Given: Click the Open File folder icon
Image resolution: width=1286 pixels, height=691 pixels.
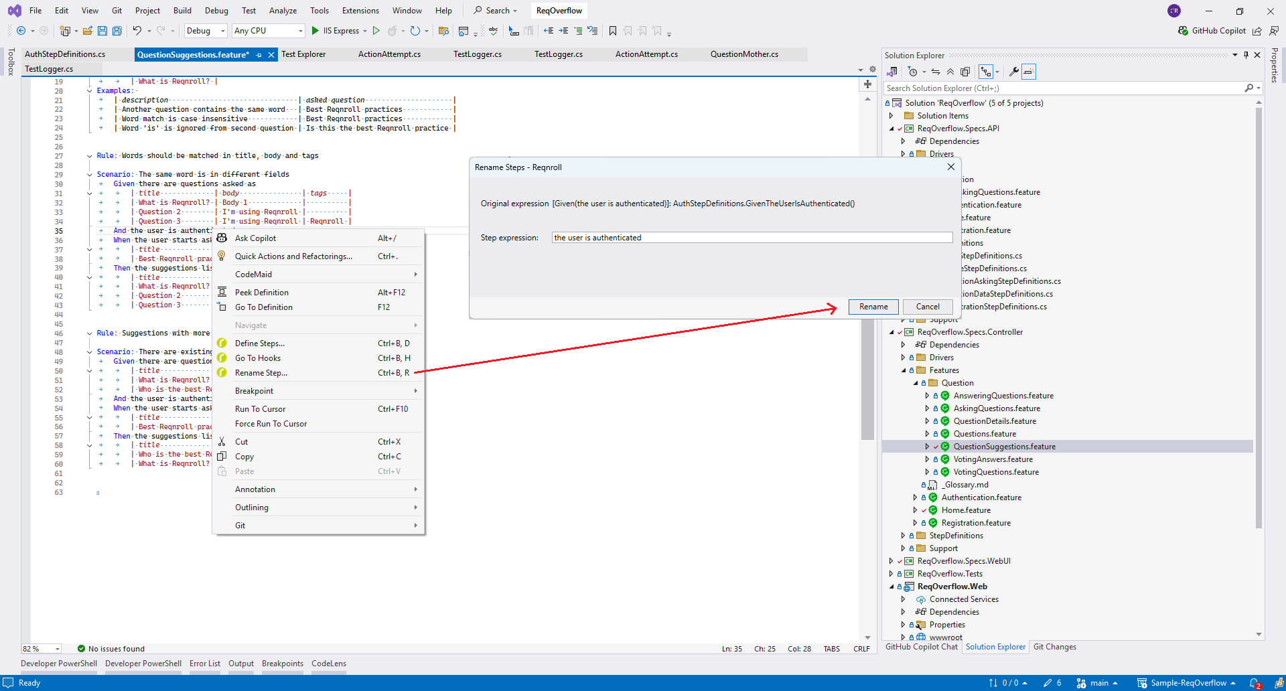Looking at the screenshot, I should [x=88, y=31].
